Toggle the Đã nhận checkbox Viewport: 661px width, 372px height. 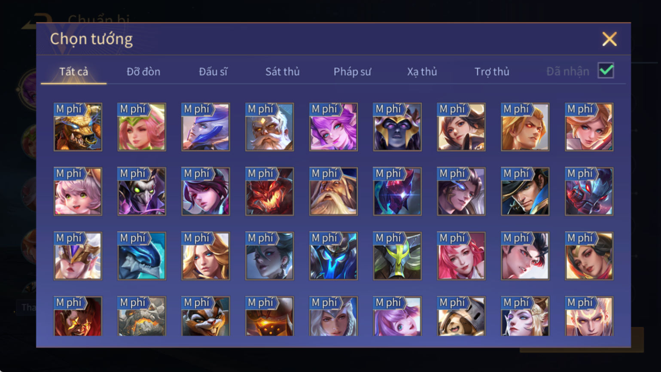click(x=606, y=70)
